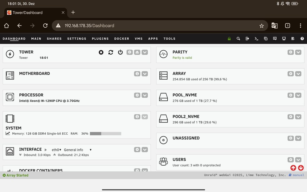Open a new browser tab
Screen dimensions: 307x192
[x=73, y=12]
